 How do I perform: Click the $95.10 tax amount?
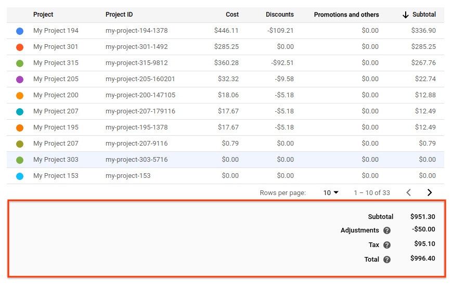pos(425,243)
